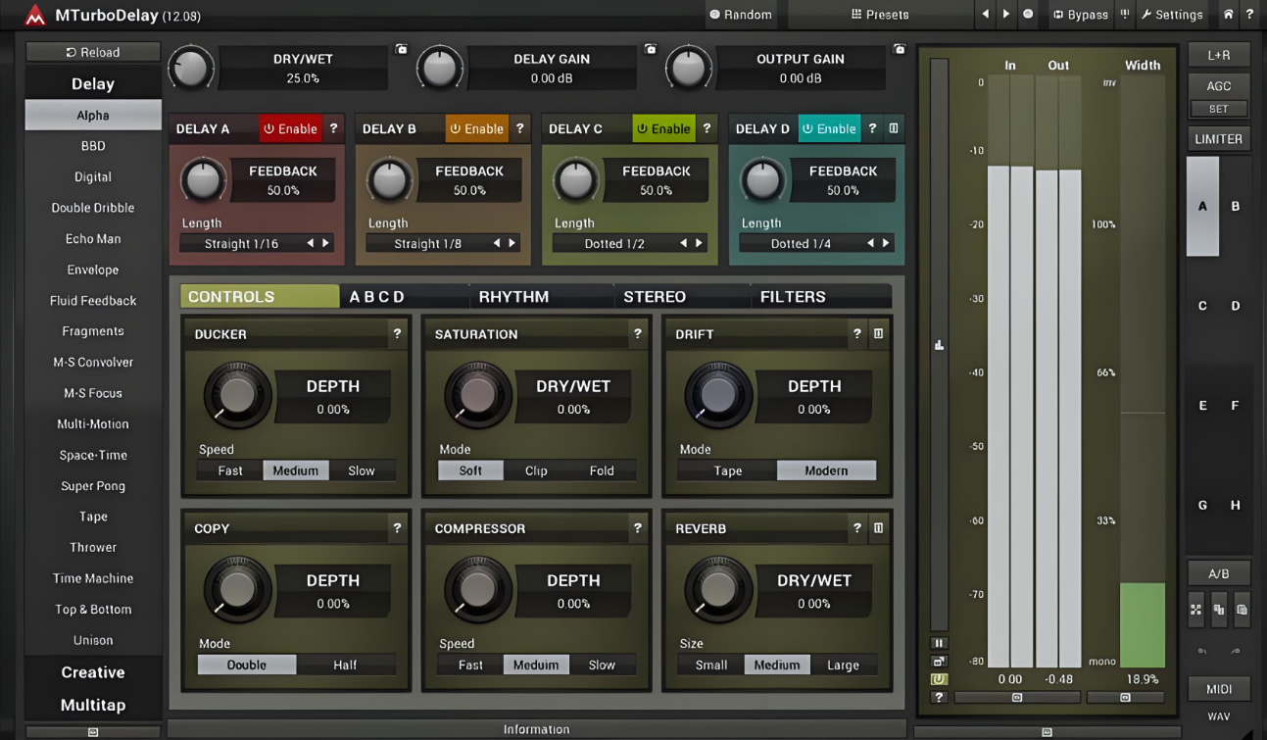Set Ducker speed to Fast
This screenshot has height=740, width=1267.
(230, 470)
